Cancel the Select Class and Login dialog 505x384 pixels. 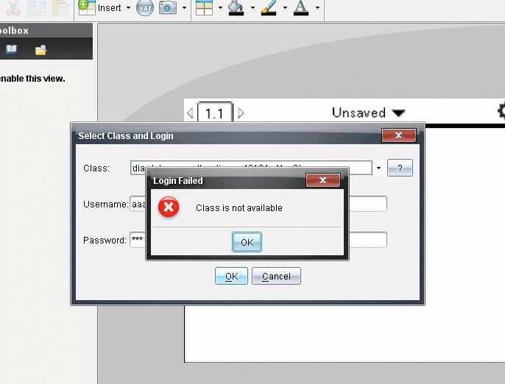click(x=276, y=276)
